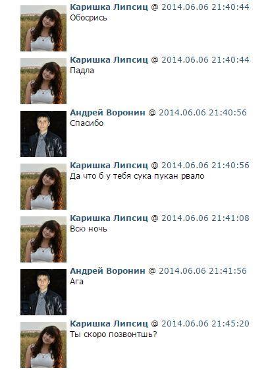
Task: Click the "Ты скоро позвонтшь?" message text
Action: click(x=113, y=334)
